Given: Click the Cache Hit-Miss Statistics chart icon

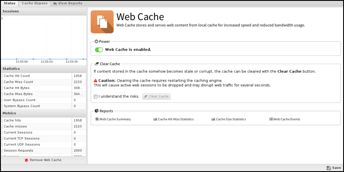Looking at the screenshot, I should point(155,119).
